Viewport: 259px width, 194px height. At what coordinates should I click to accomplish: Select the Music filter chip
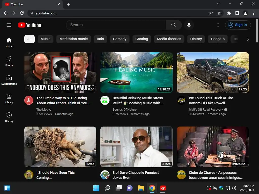tap(46, 39)
